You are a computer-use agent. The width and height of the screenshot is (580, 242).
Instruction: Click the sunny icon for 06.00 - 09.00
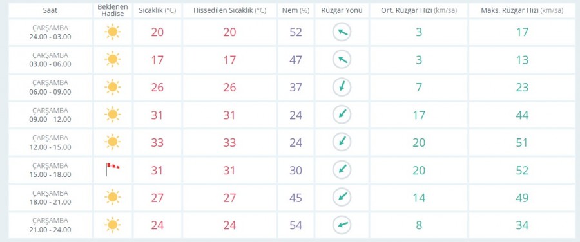click(112, 87)
